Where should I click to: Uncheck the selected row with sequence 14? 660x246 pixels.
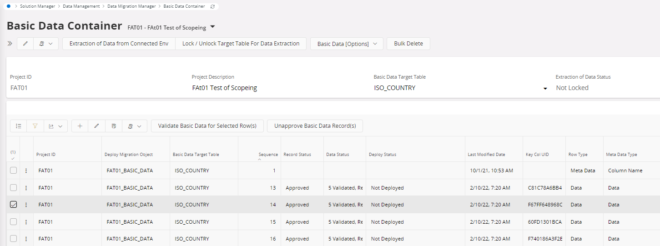click(x=14, y=205)
